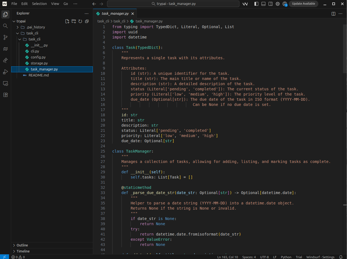347x259 pixels.
Task: Click the Update Available button
Action: pyautogui.click(x=303, y=4)
